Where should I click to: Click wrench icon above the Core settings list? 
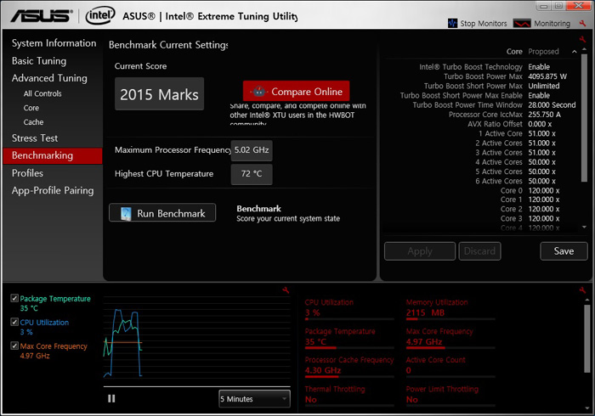(582, 39)
